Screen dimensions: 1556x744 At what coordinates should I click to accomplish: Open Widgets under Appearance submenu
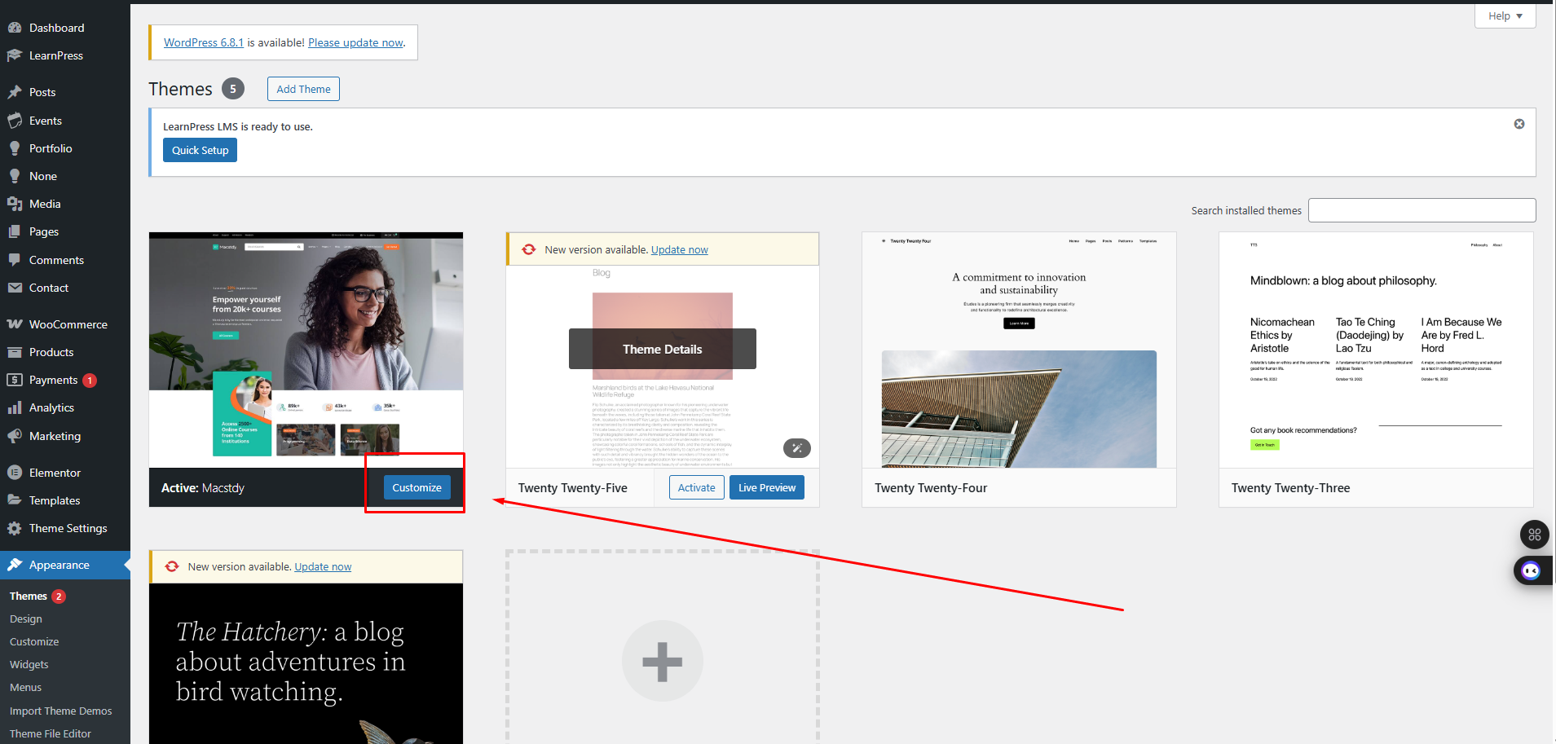click(29, 665)
